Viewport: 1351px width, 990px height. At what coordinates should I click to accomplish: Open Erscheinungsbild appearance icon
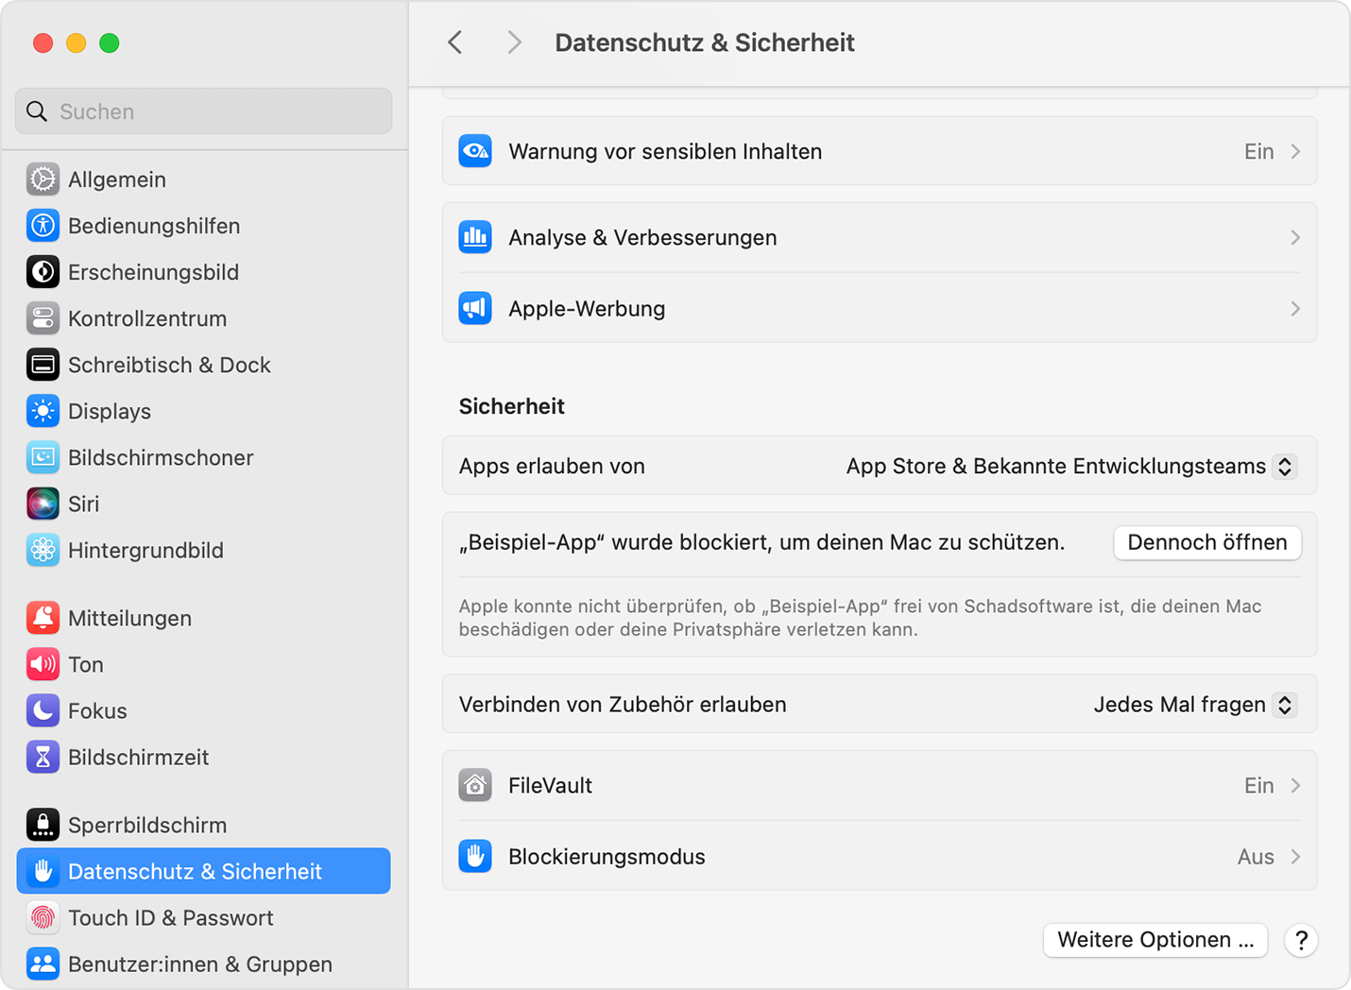coord(43,272)
